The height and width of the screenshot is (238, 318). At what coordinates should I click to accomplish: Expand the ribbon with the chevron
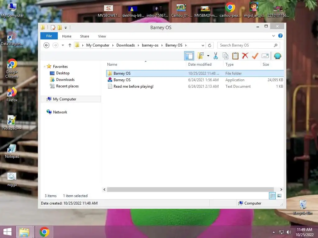coord(274,36)
